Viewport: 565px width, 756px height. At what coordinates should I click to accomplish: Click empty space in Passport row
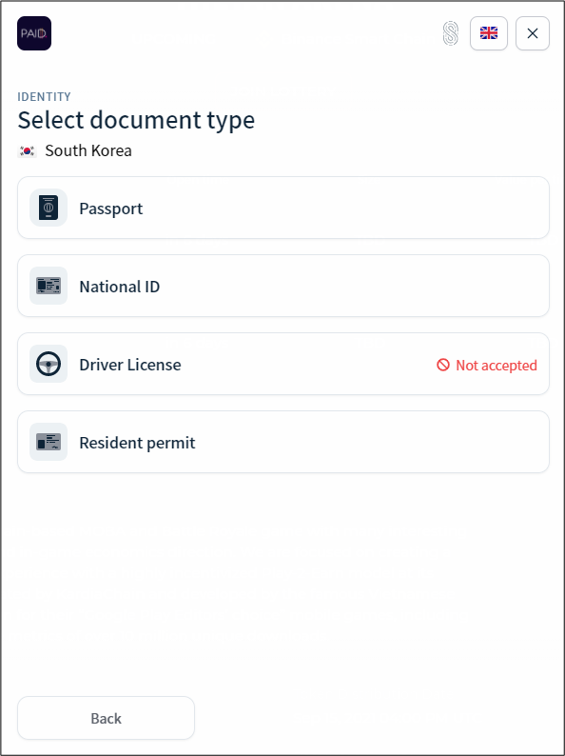(x=347, y=208)
